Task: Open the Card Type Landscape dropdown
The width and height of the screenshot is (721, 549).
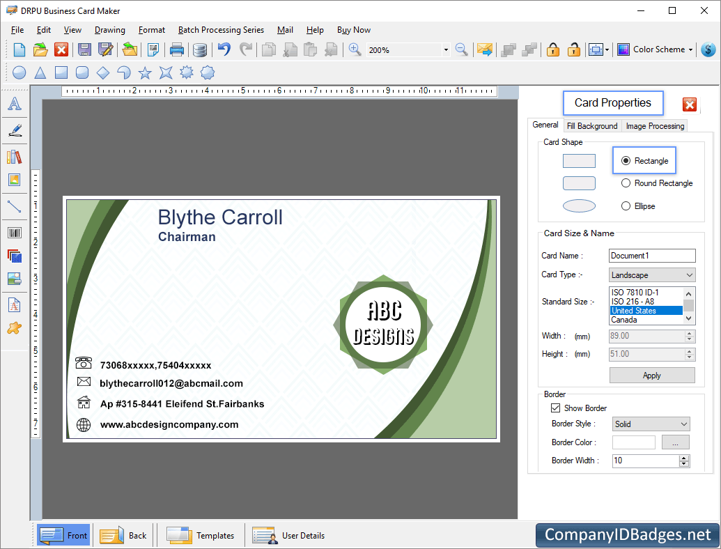Action: coord(652,275)
